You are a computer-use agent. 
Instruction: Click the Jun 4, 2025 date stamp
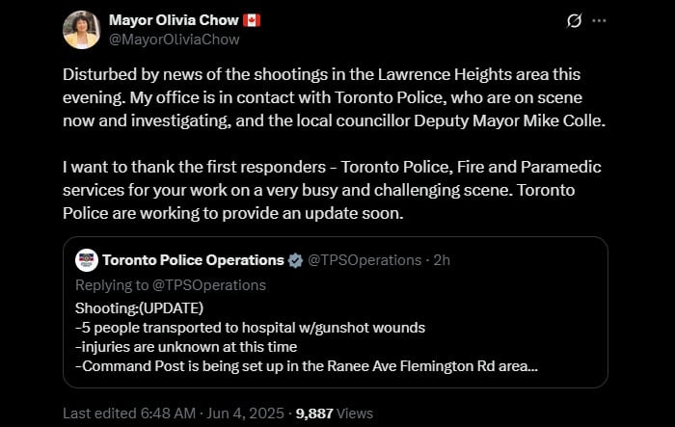[x=245, y=414]
